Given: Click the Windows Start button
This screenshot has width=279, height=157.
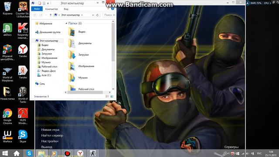Looking at the screenshot, I should (5, 153).
